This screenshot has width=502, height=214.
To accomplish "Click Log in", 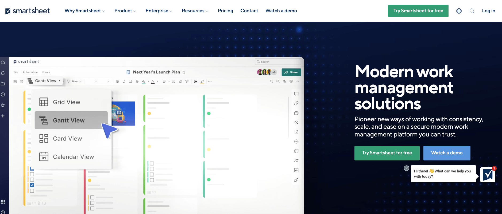I will 488,11.
